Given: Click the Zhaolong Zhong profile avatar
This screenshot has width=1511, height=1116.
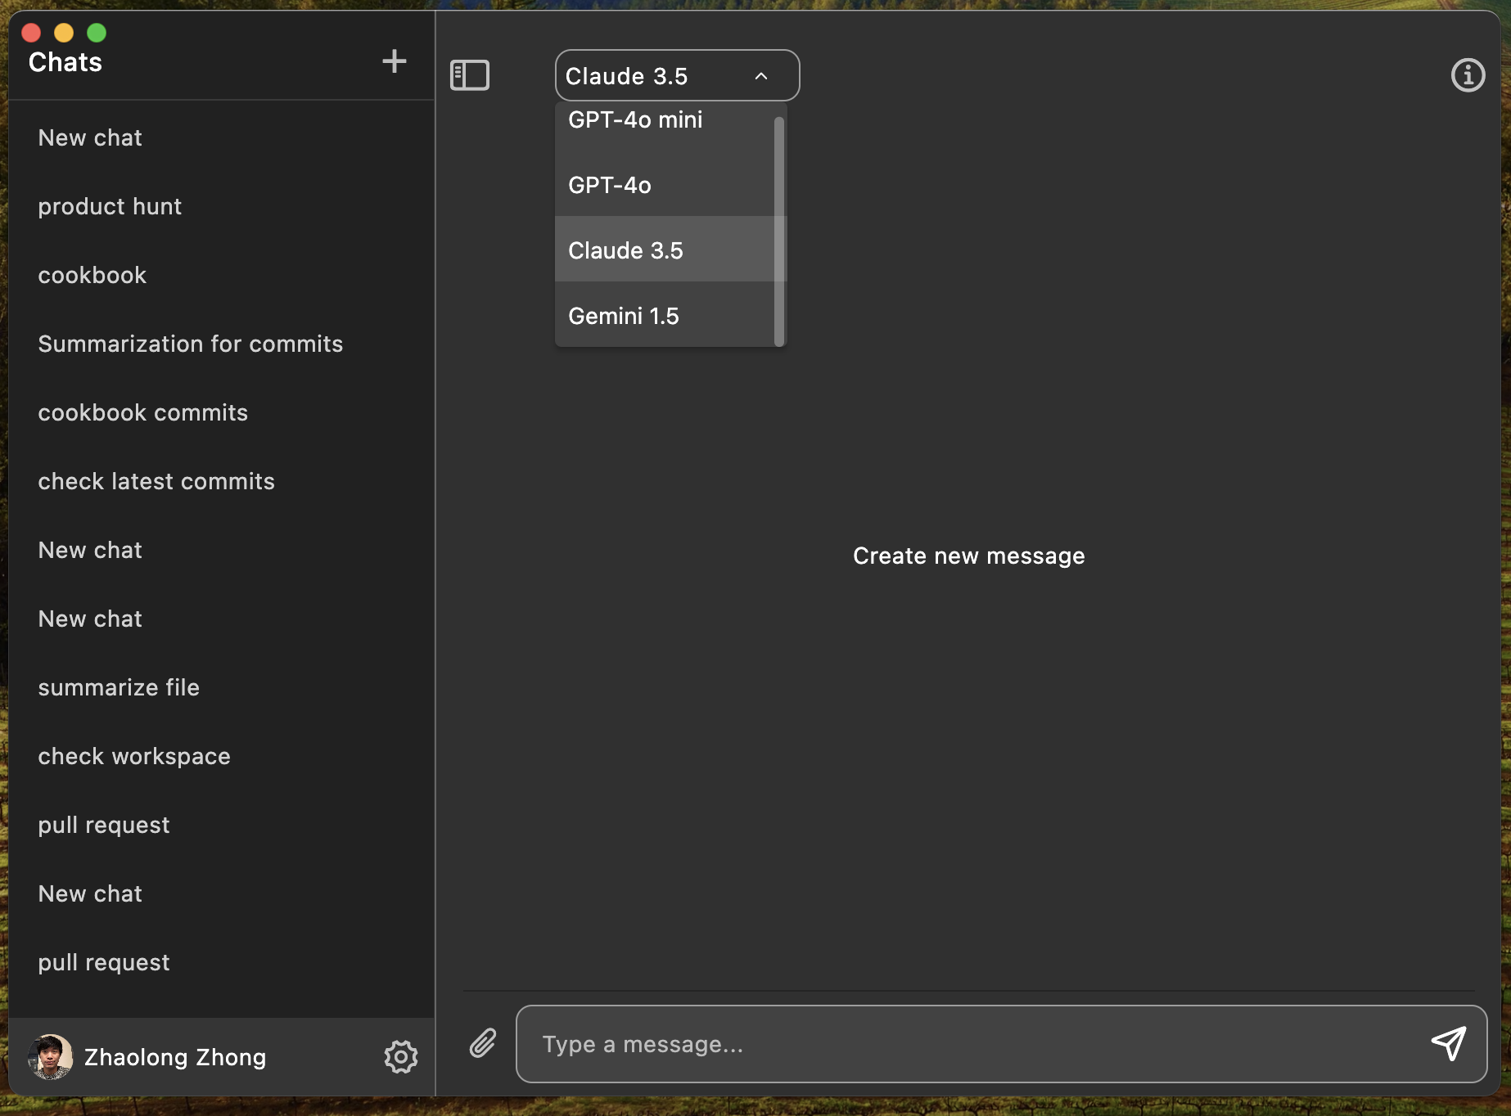Looking at the screenshot, I should coord(50,1057).
